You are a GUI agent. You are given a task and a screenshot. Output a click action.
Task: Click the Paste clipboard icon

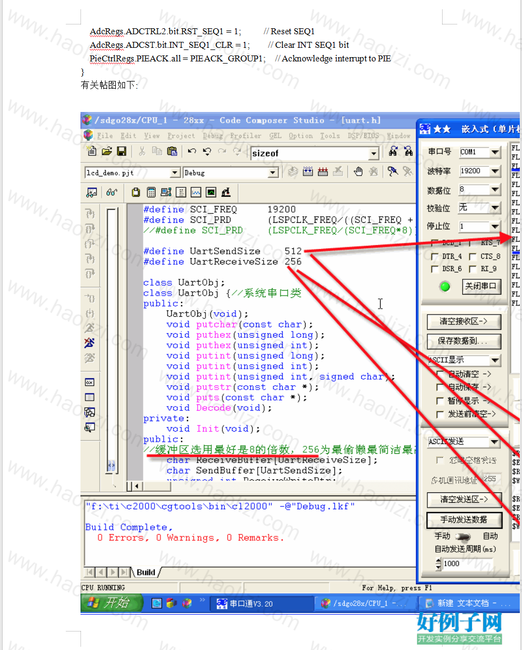[x=172, y=151]
